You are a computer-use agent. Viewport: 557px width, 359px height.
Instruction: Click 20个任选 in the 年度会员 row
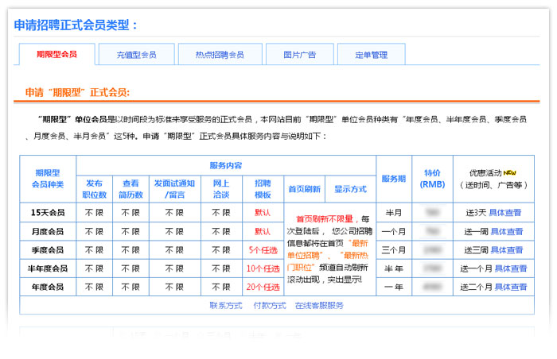[x=262, y=287]
